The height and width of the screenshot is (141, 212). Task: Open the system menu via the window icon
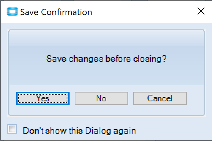coord(12,11)
